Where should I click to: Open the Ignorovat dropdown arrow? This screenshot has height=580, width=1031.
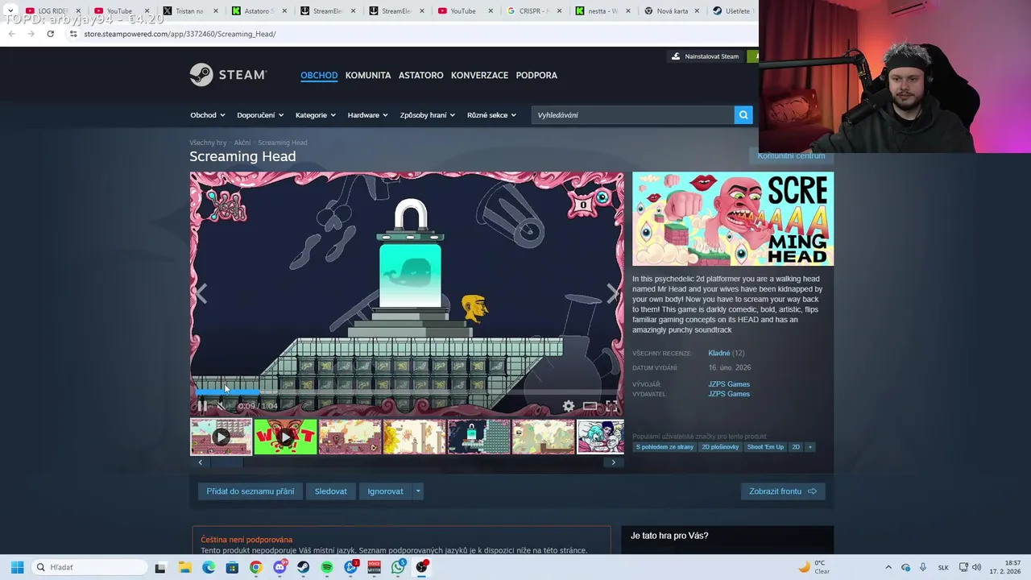tap(417, 491)
